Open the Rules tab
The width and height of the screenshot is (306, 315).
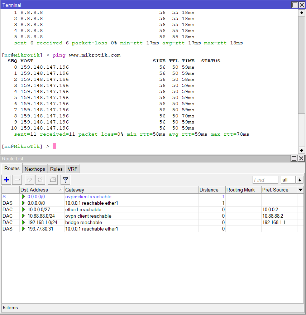[x=56, y=169]
